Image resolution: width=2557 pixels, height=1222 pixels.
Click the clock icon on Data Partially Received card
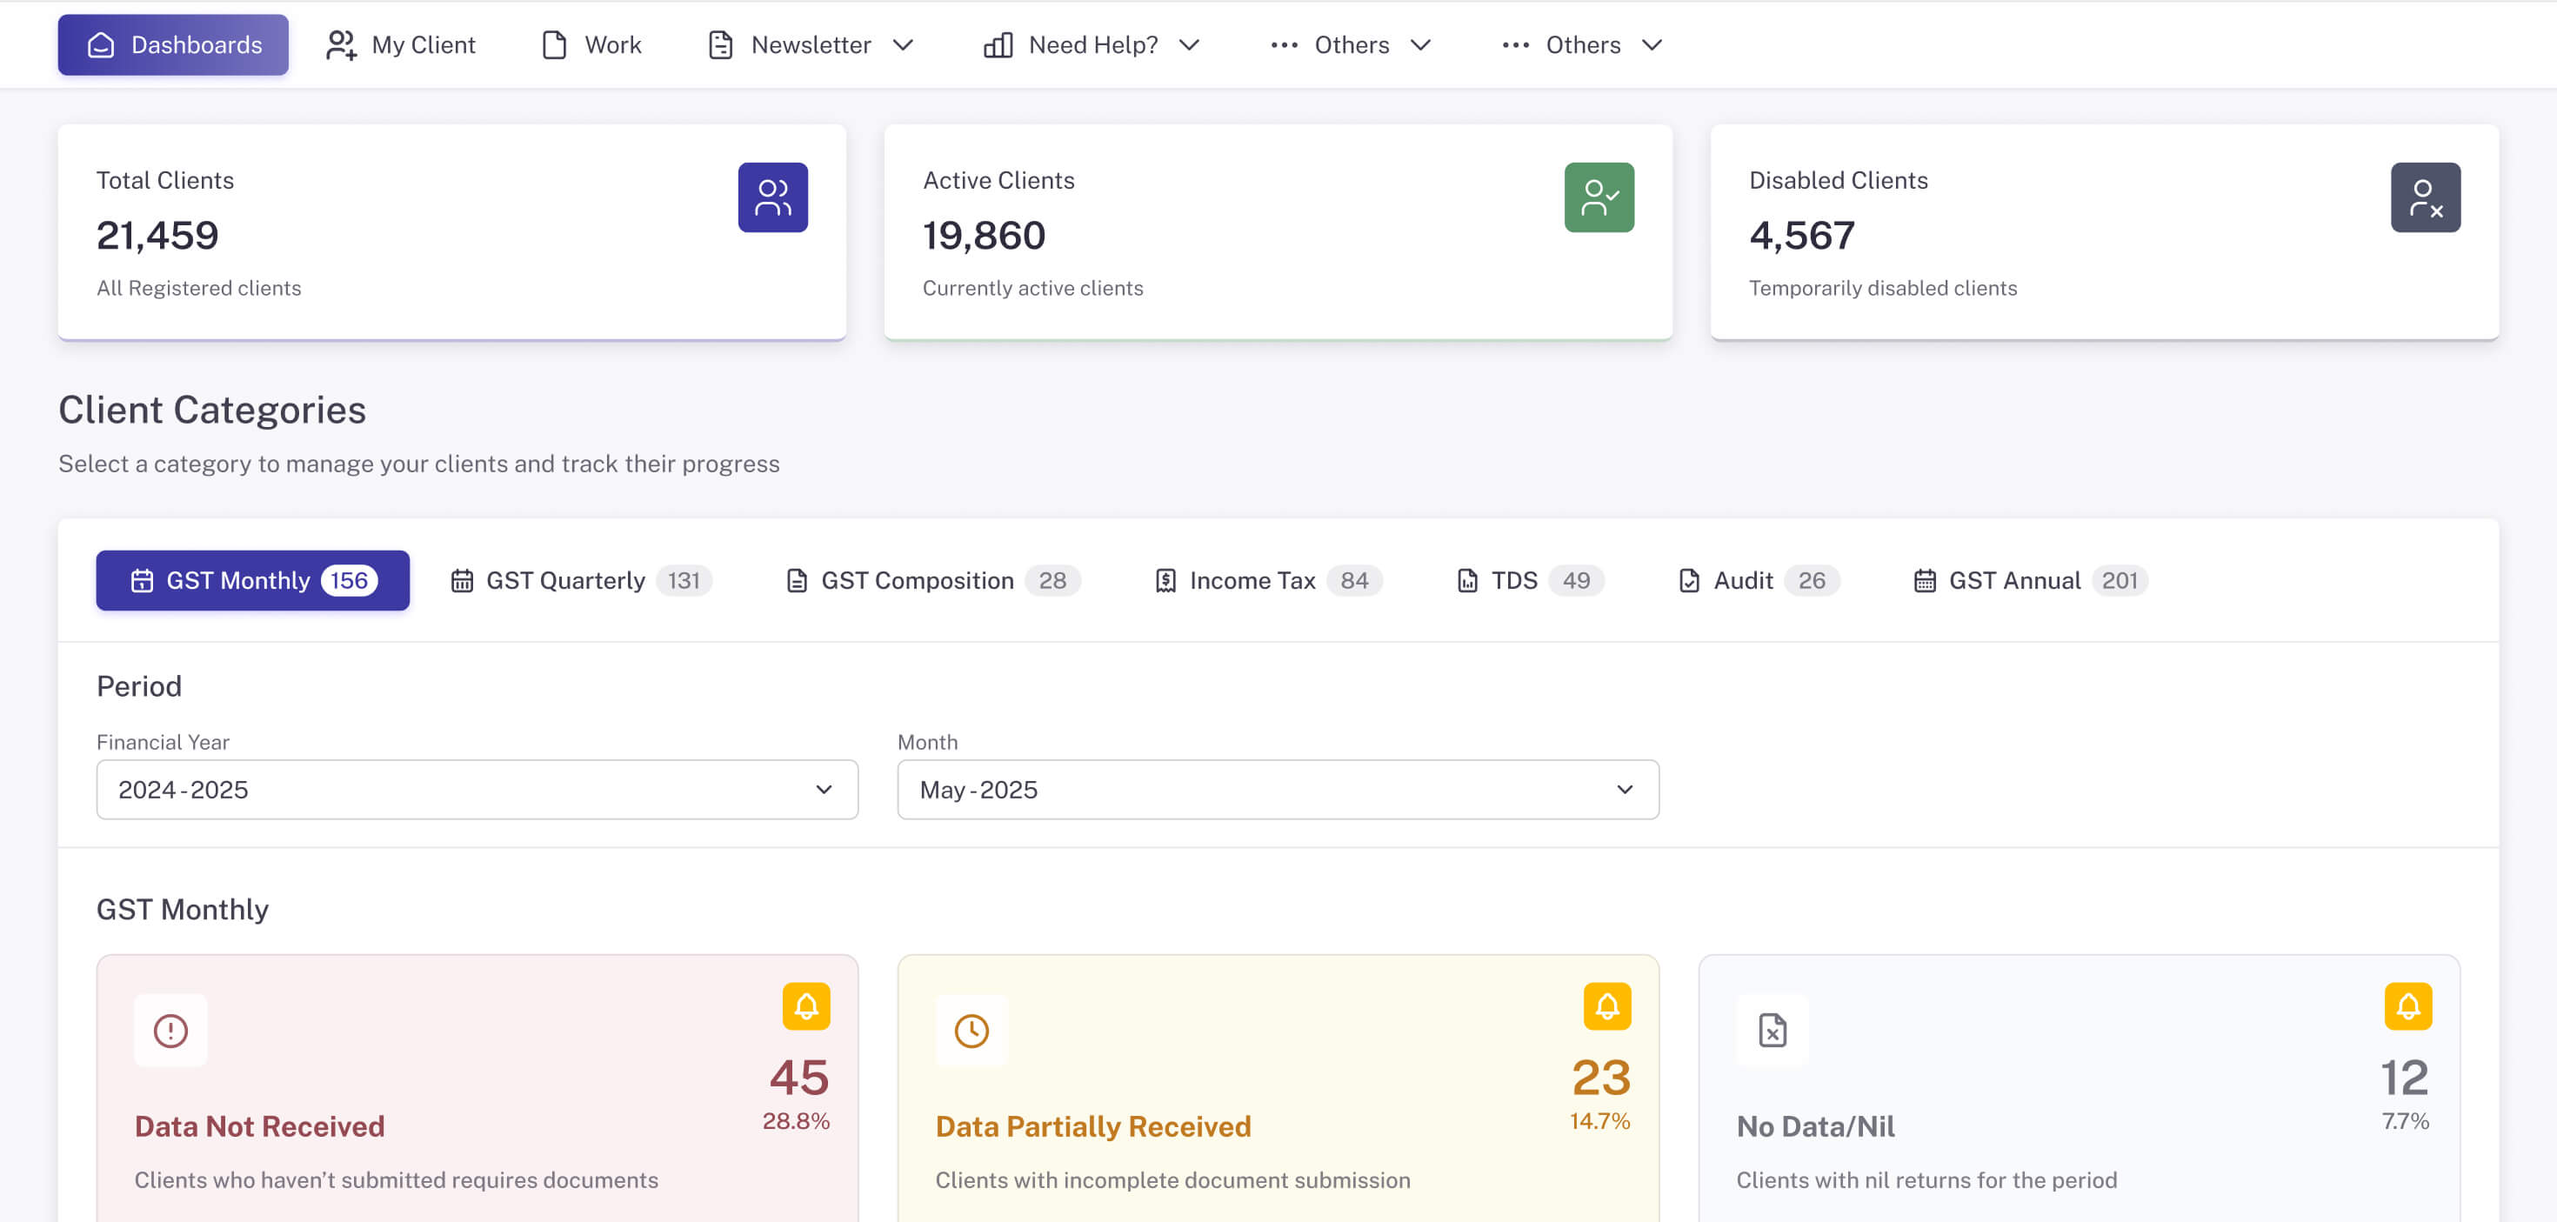(971, 1031)
